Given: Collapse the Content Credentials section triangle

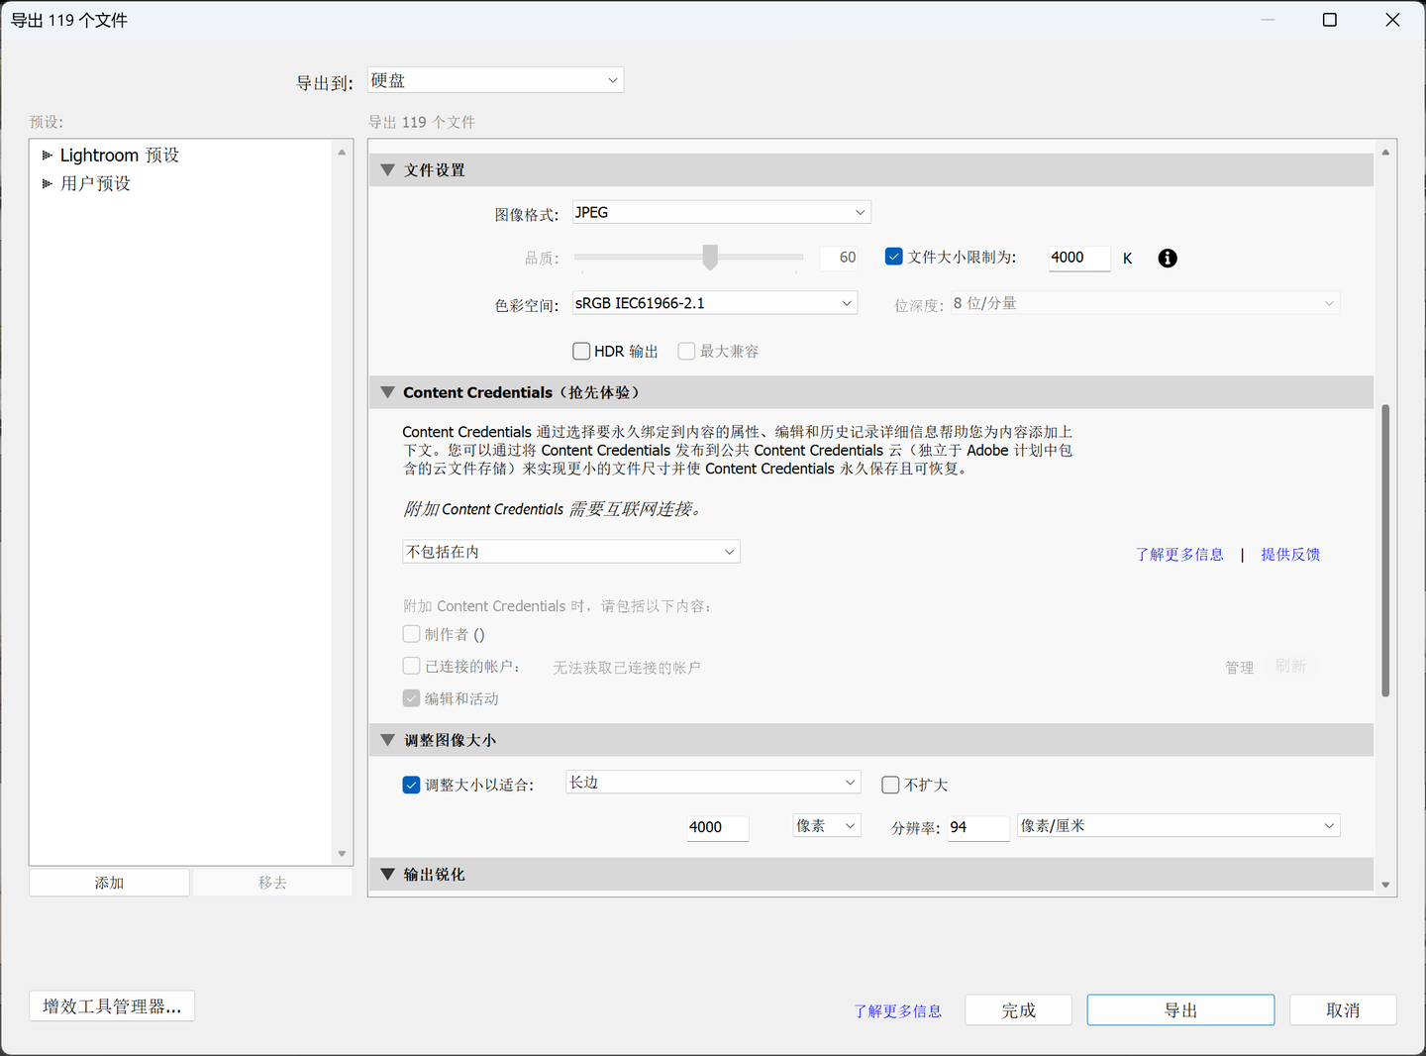Looking at the screenshot, I should pyautogui.click(x=387, y=392).
